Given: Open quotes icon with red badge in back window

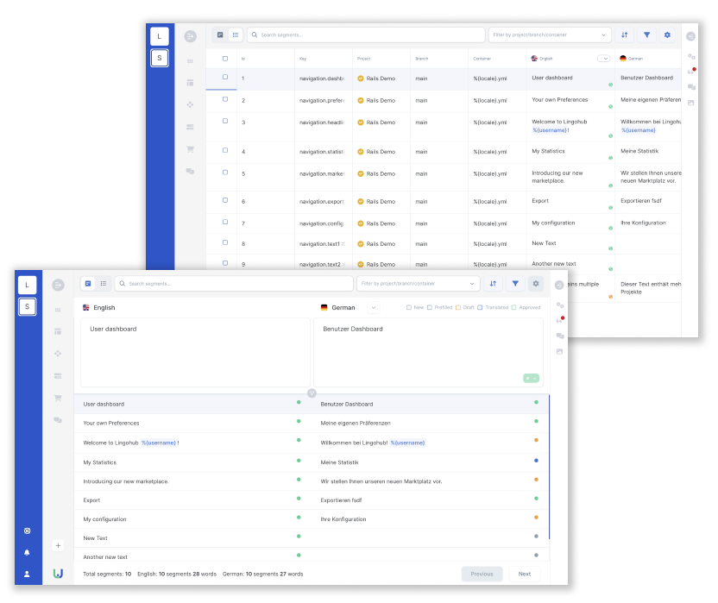Looking at the screenshot, I should click(x=691, y=71).
